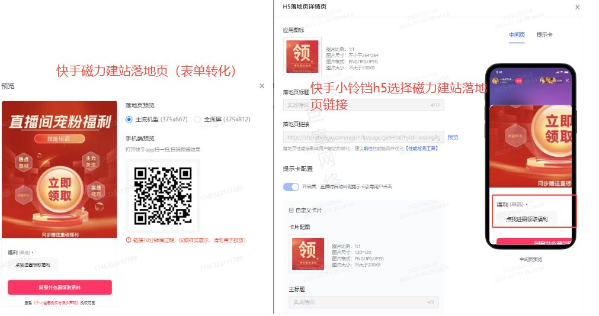Close the H5落地页详情页 panel

[x=577, y=7]
